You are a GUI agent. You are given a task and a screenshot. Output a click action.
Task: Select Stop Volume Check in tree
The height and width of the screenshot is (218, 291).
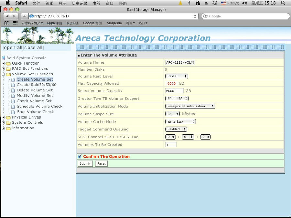36,112
